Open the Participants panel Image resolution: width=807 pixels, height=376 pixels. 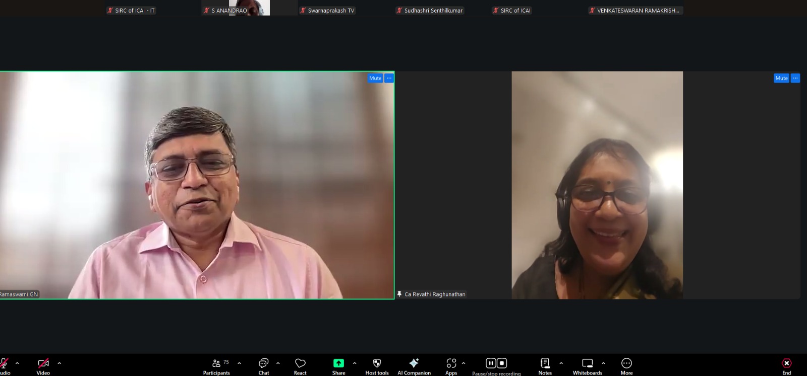(x=216, y=365)
